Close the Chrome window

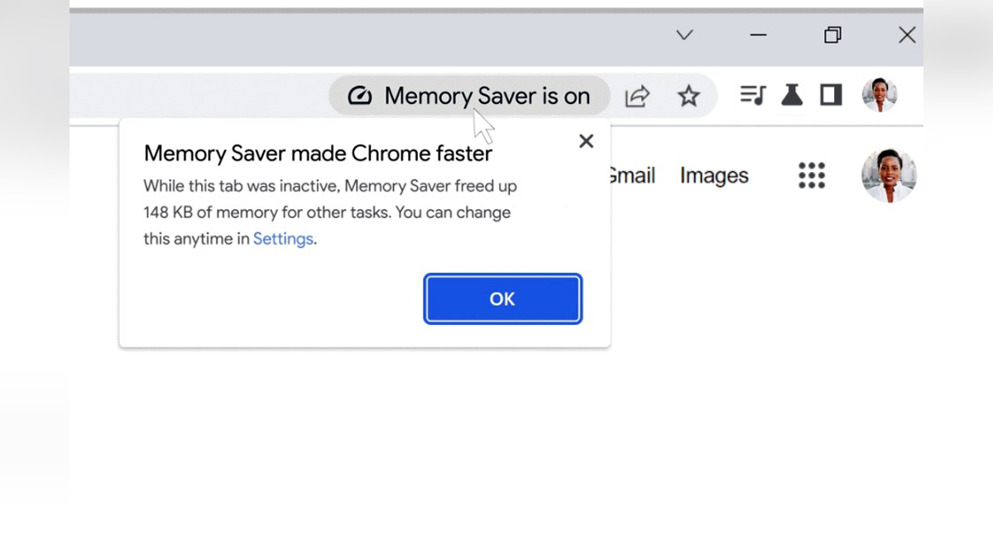(907, 35)
